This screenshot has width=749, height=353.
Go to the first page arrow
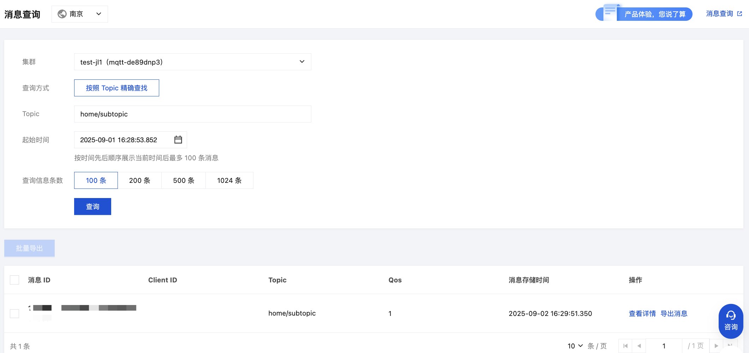[x=625, y=346]
